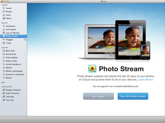Click the sunflower Photo Stream app icon

tap(92, 69)
